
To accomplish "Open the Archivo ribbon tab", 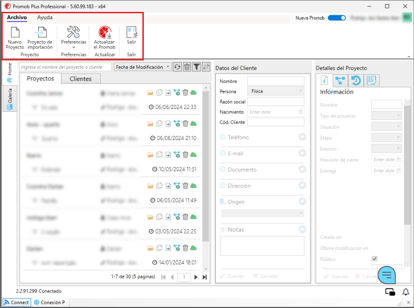I will (x=17, y=17).
